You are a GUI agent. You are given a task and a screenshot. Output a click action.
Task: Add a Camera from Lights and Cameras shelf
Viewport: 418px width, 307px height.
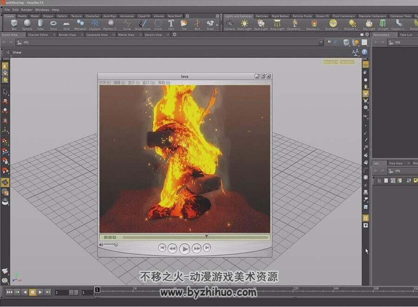229,25
